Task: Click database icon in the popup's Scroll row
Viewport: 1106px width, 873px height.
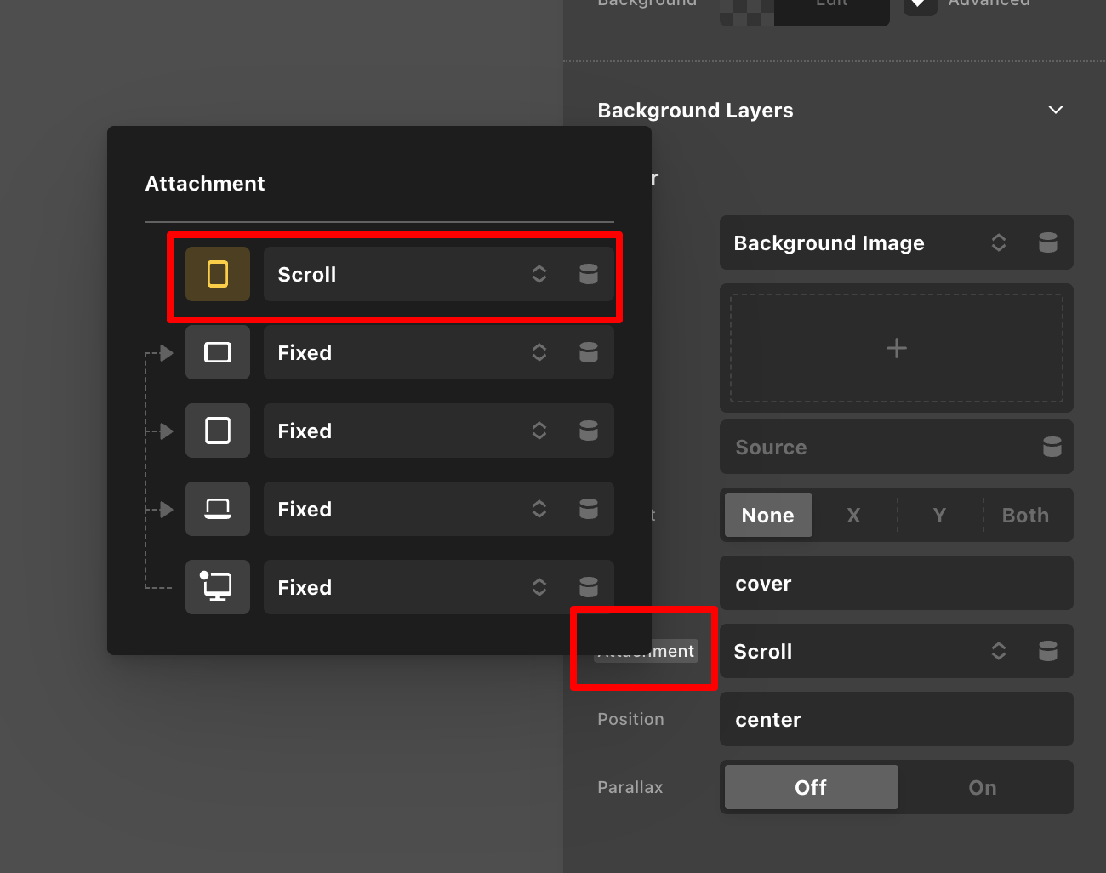Action: (588, 274)
